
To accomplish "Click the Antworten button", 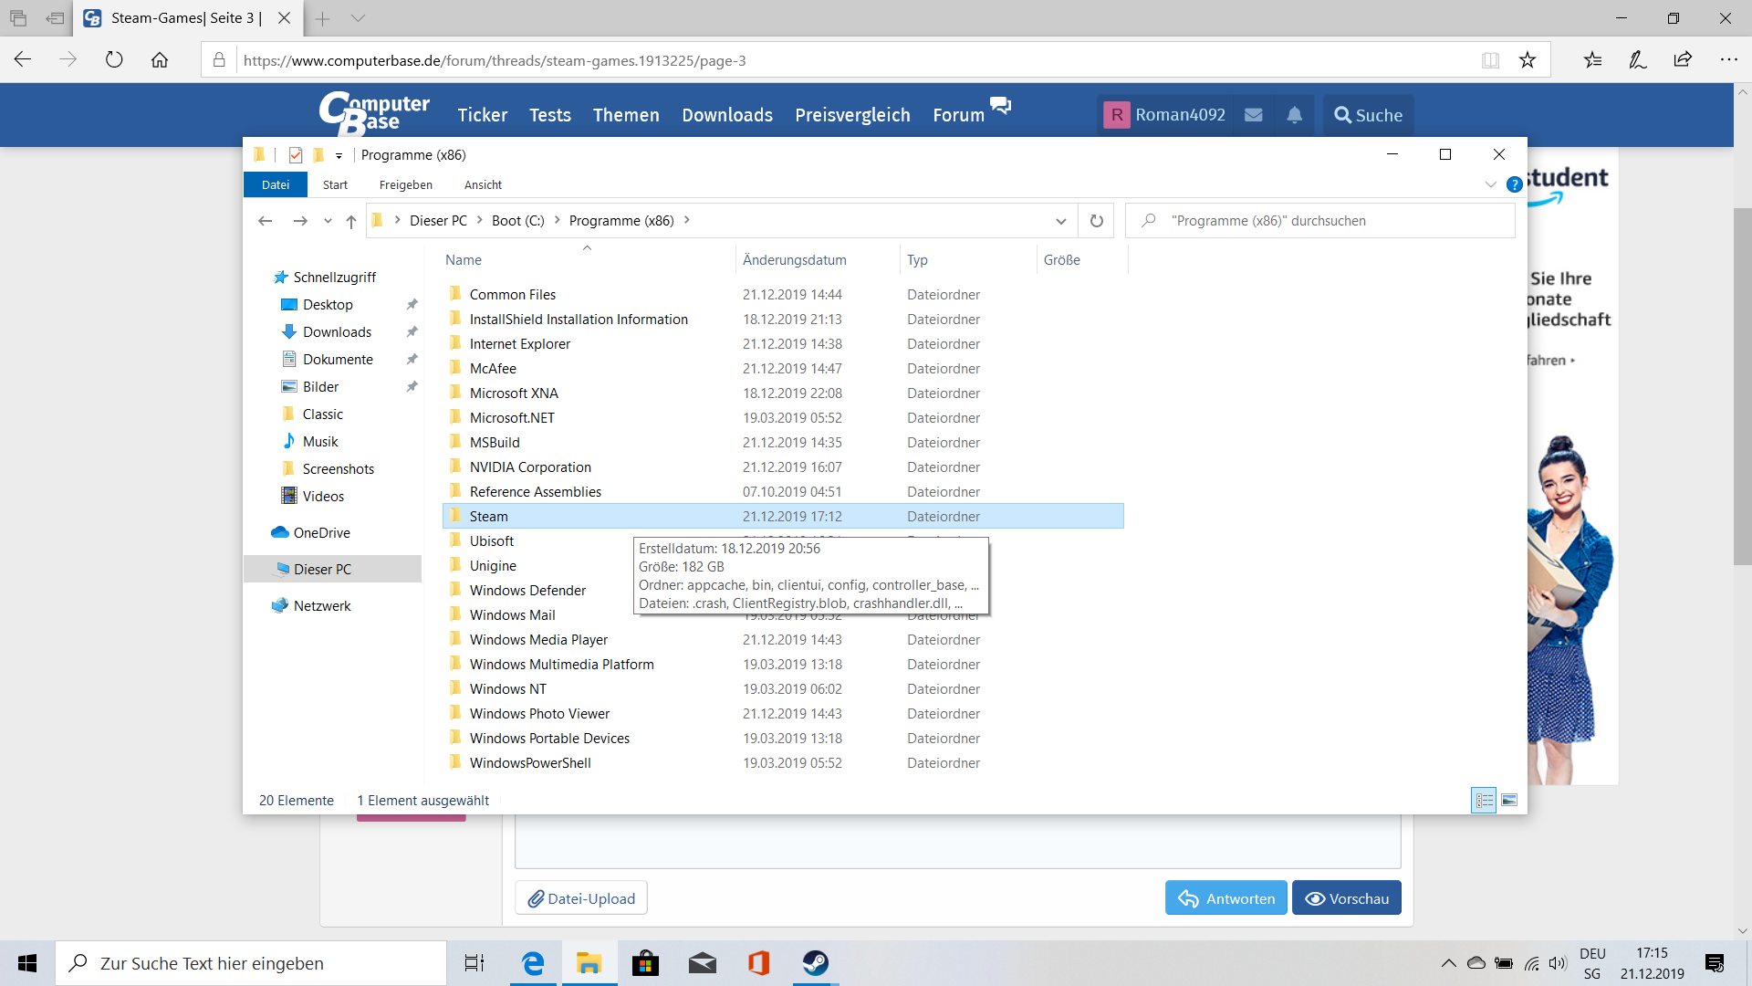I will tap(1225, 898).
